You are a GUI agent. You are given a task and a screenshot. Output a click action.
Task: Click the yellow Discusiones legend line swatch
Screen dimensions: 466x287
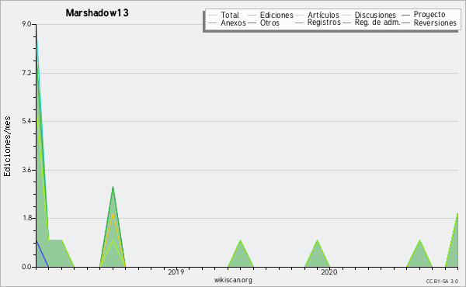click(x=347, y=16)
